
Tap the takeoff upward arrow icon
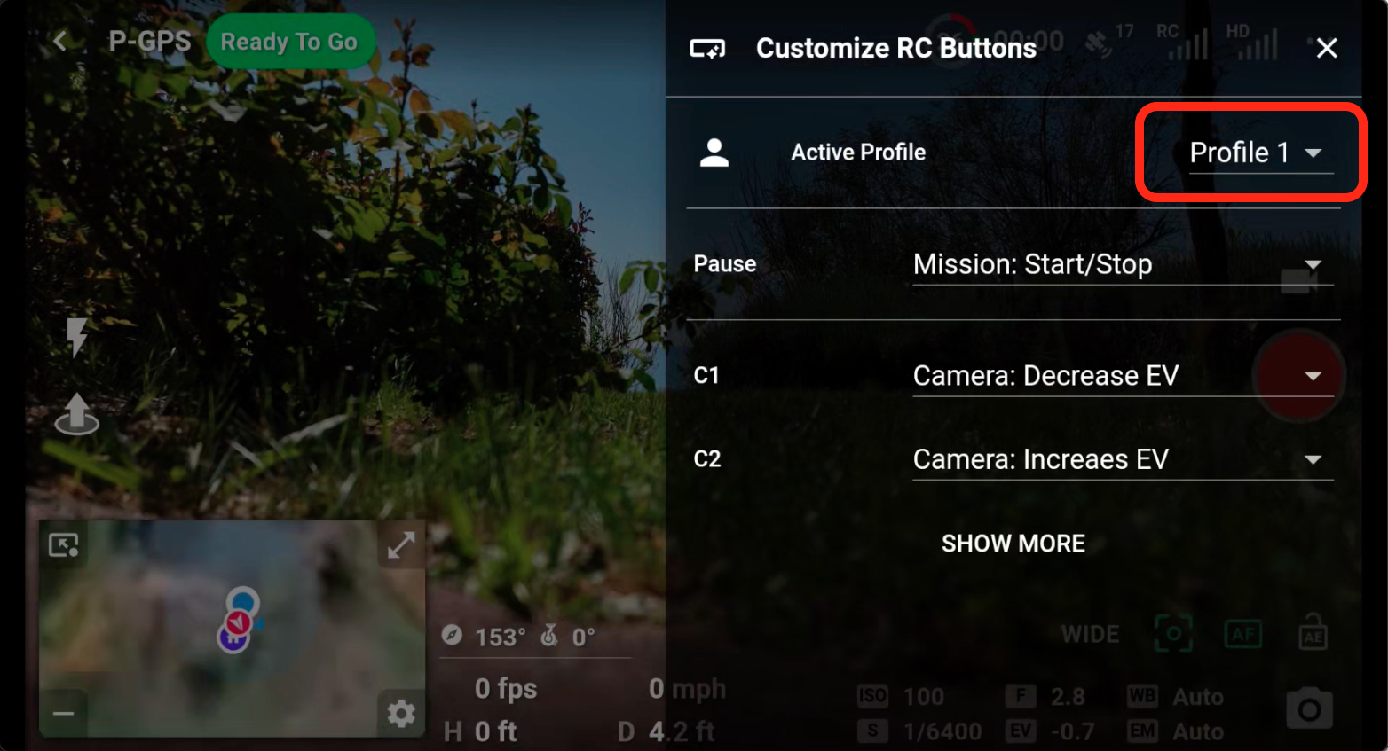pyautogui.click(x=77, y=414)
